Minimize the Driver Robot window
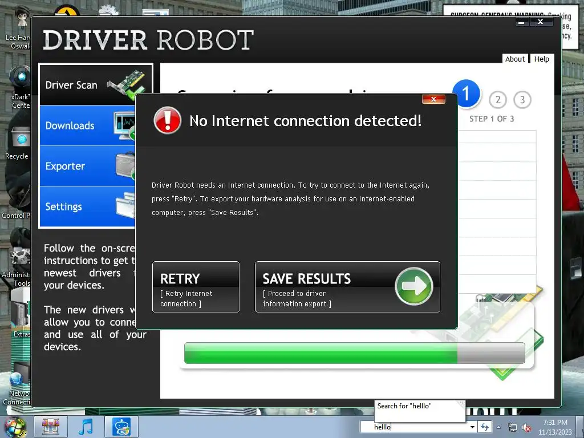584x438 pixels. pyautogui.click(x=521, y=22)
